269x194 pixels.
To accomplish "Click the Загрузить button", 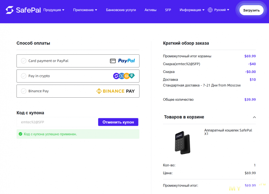I will pyautogui.click(x=251, y=10).
